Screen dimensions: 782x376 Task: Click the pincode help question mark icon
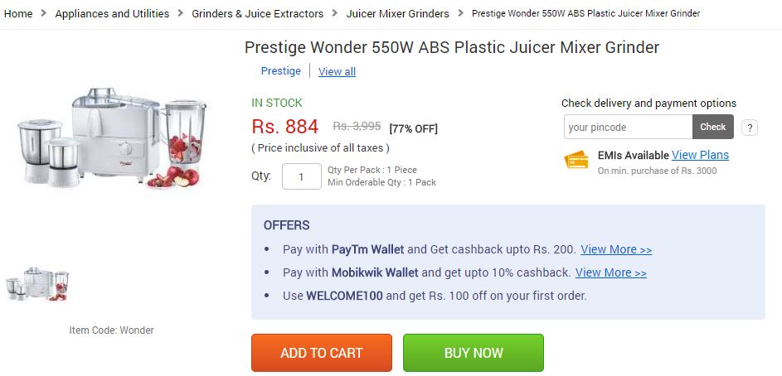(x=750, y=128)
